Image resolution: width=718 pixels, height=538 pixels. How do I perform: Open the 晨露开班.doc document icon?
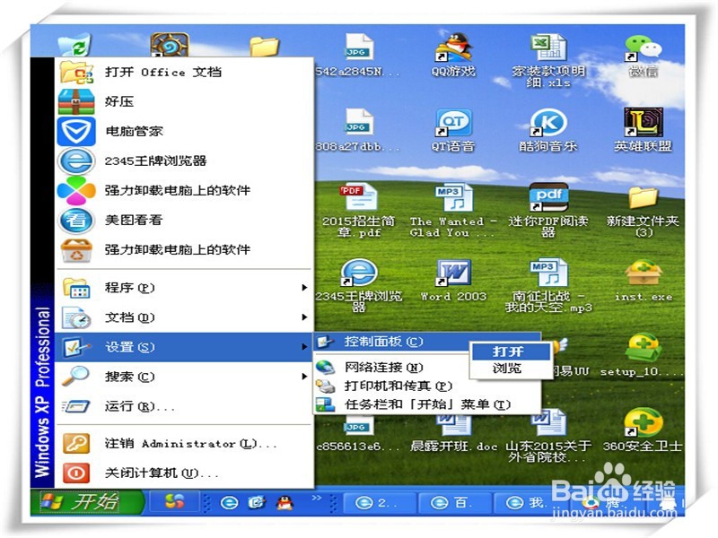point(453,433)
